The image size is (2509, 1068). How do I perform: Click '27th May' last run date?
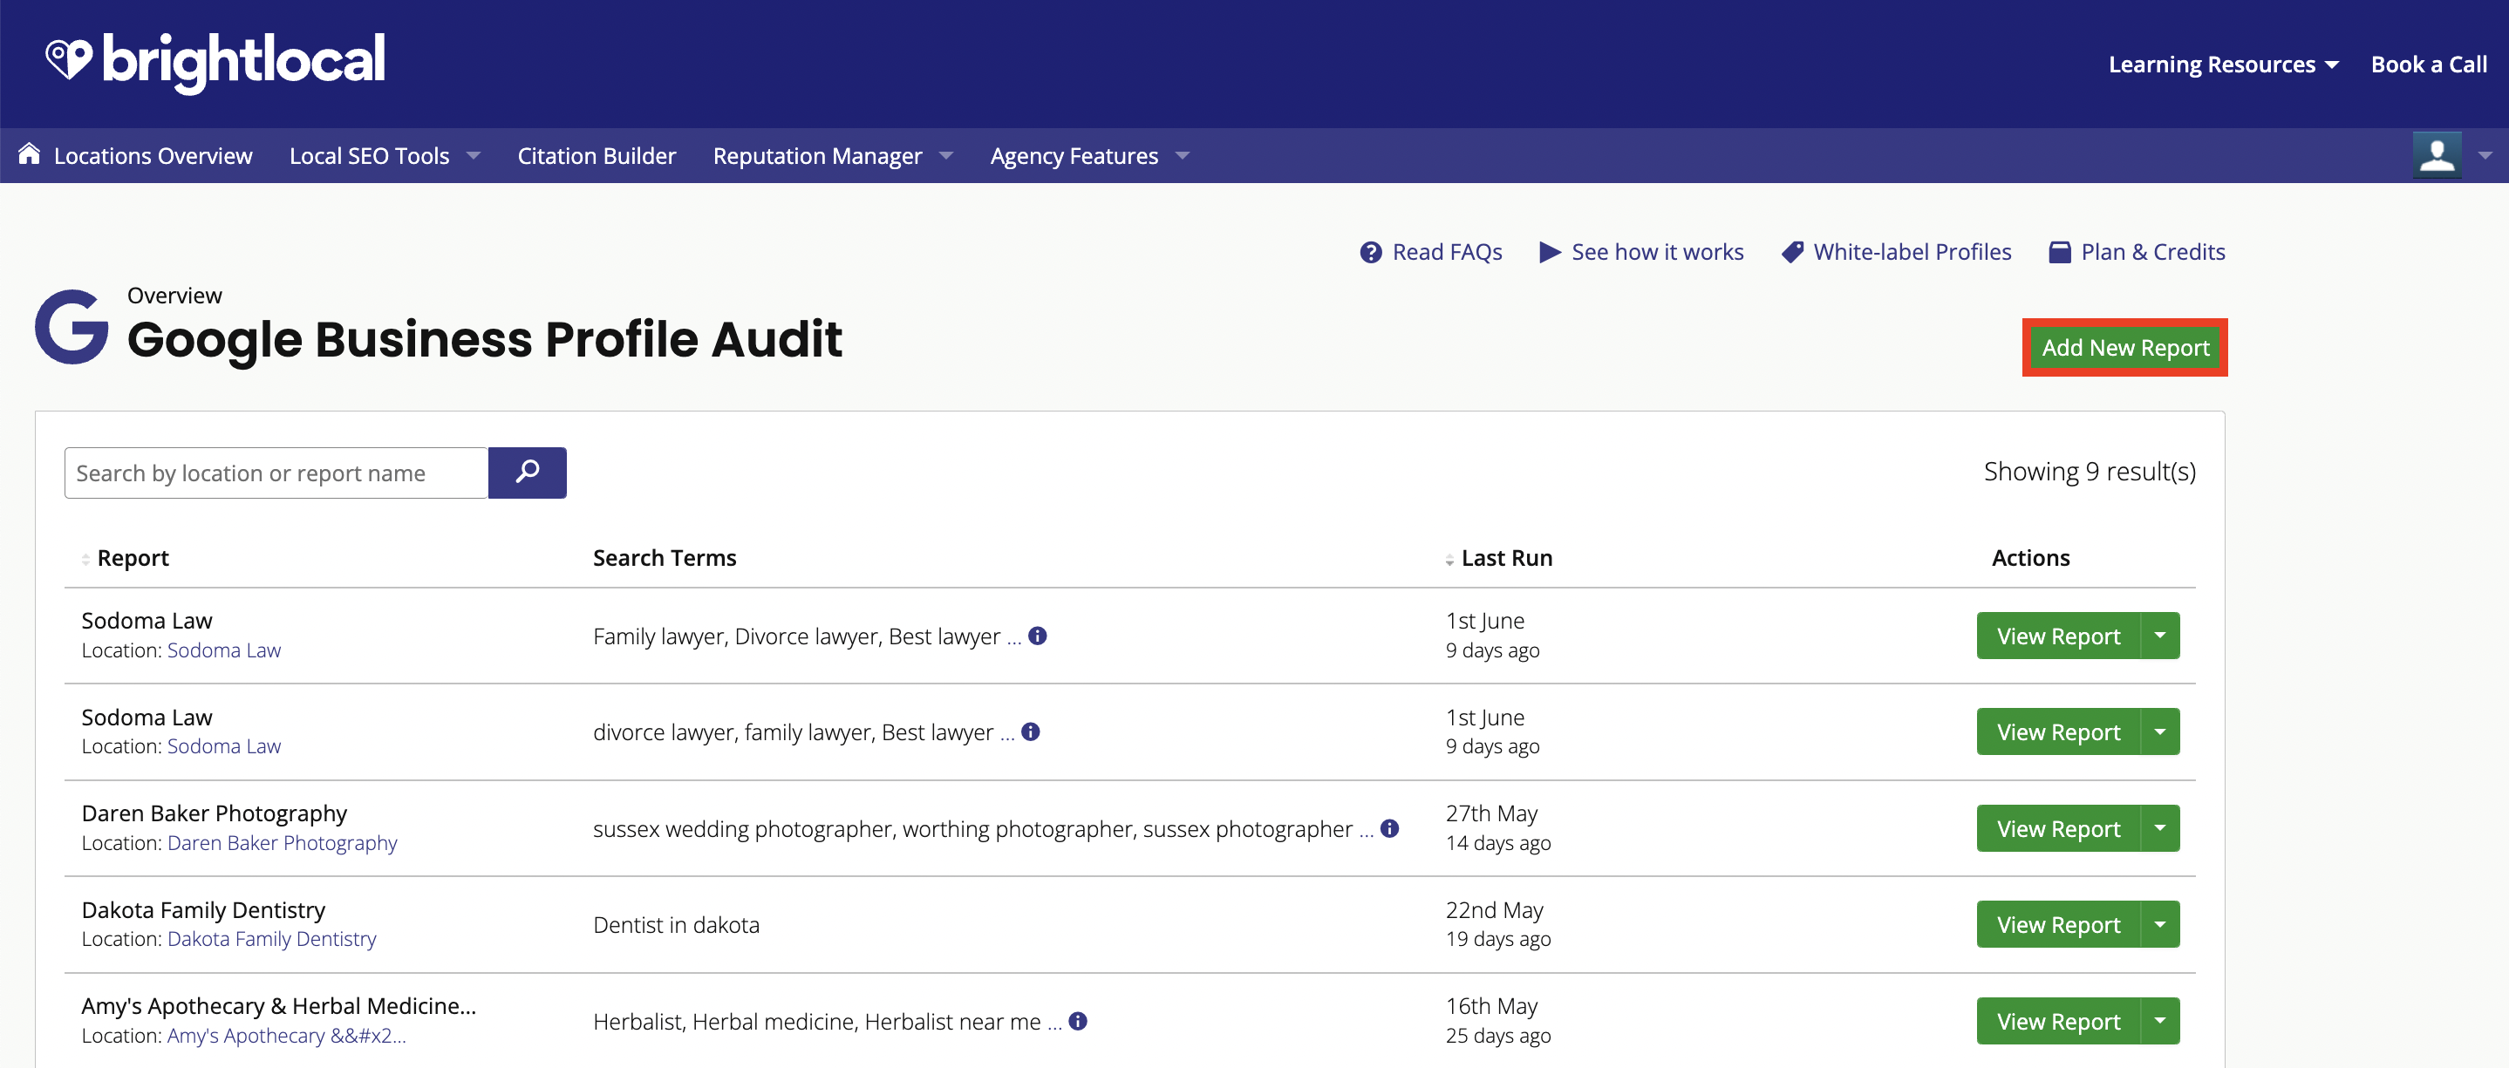1491,814
